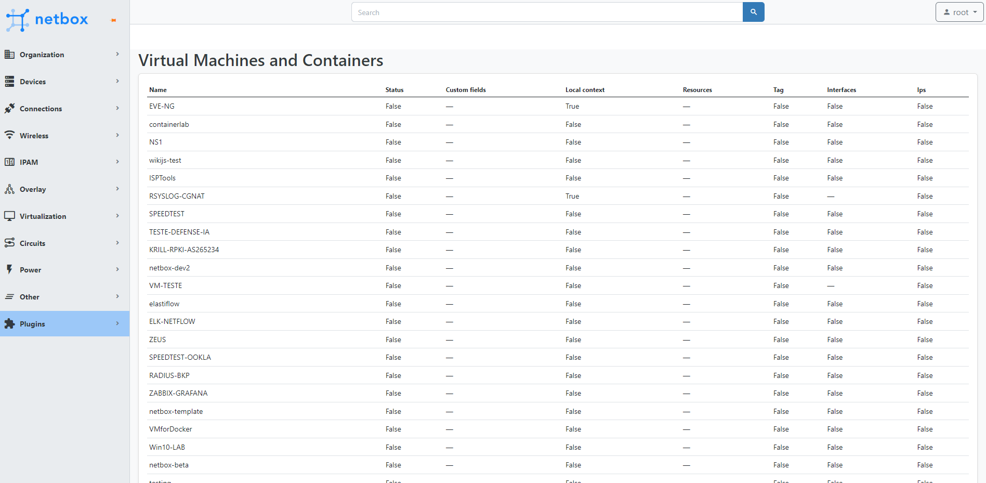Image resolution: width=986 pixels, height=483 pixels.
Task: Click True local context in EVE-NG row
Action: [572, 106]
